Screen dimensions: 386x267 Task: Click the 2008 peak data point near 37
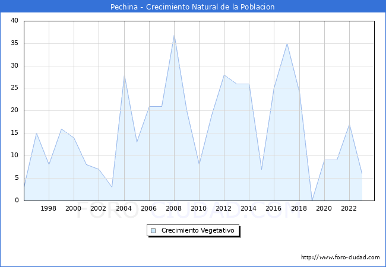coord(174,35)
